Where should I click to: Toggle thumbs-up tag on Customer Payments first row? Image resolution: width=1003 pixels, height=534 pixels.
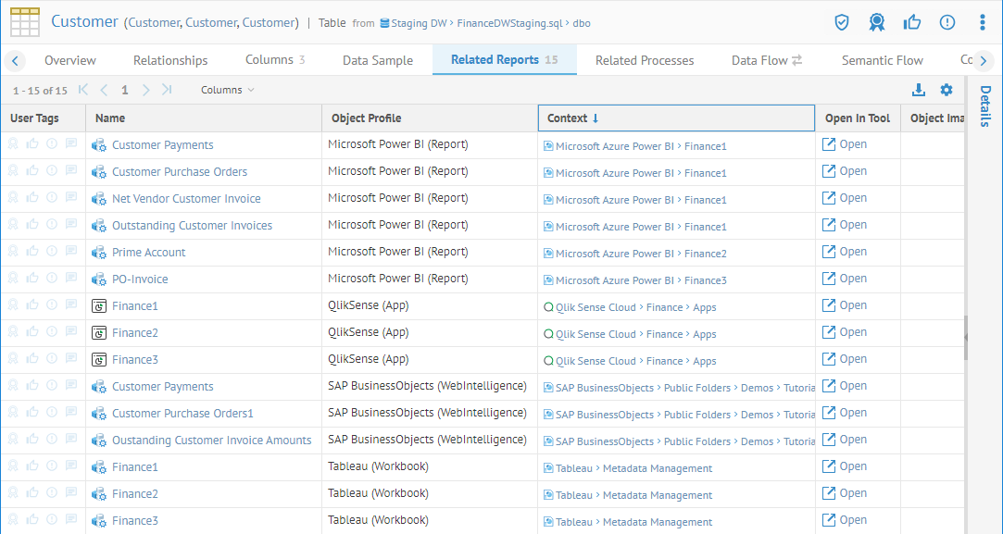pos(32,144)
